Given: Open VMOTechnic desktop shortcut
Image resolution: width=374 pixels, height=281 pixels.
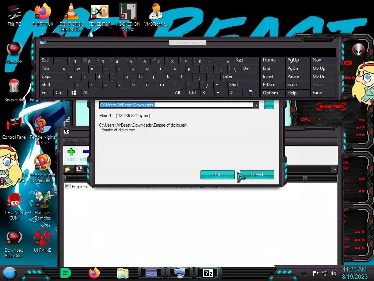Looking at the screenshot, I should (156, 15).
